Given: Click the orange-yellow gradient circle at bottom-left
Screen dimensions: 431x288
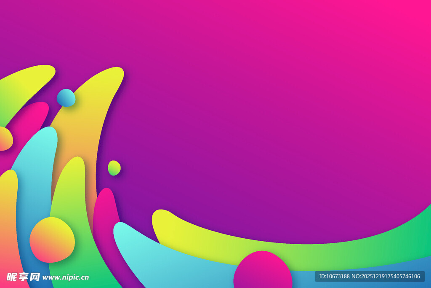Looking at the screenshot, I should point(52,240).
